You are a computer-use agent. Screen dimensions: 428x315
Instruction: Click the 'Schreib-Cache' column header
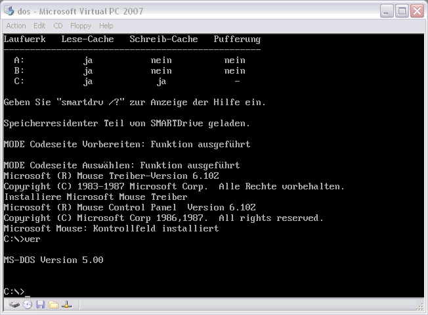[163, 39]
